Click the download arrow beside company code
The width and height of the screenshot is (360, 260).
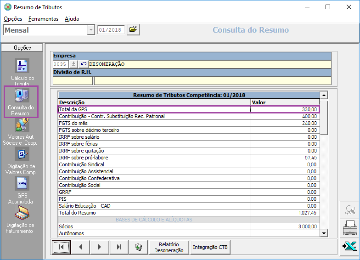click(x=73, y=64)
